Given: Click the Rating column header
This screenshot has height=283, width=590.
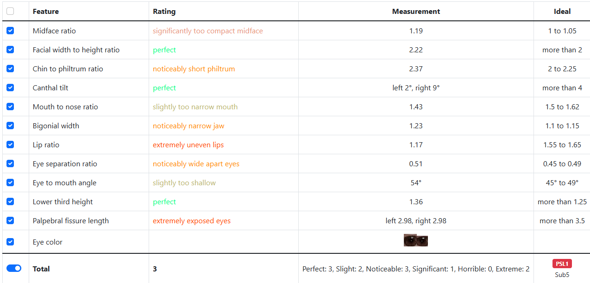Looking at the screenshot, I should pos(164,12).
